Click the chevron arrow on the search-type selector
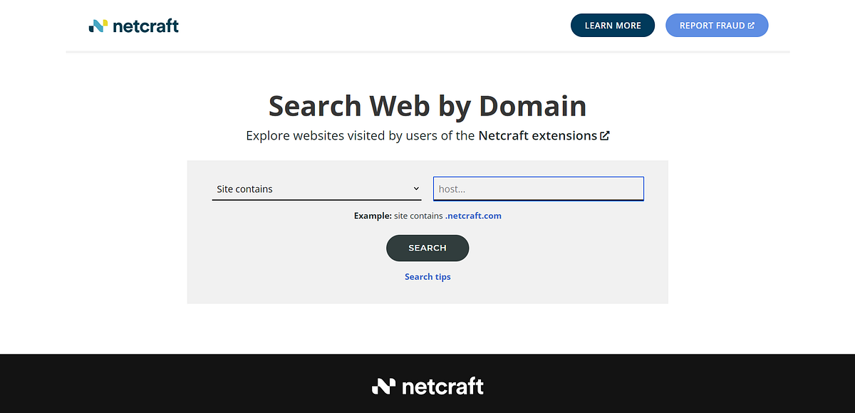 click(416, 188)
